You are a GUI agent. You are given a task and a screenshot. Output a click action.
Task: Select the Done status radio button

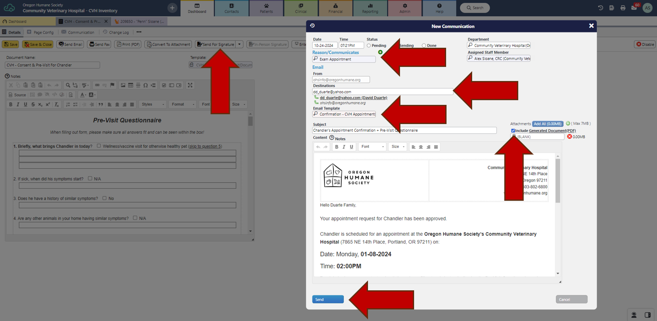[424, 46]
